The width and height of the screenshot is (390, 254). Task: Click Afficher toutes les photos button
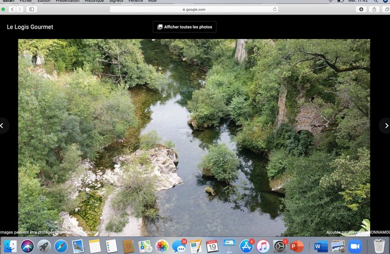[185, 27]
